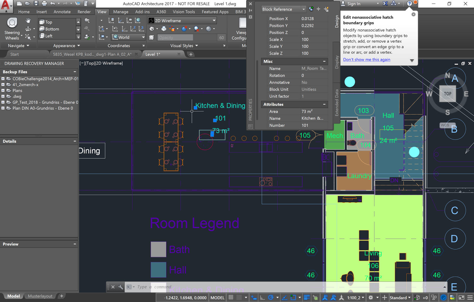The width and height of the screenshot is (474, 302).
Task: Click the Don't show me this again link
Action: pos(366,60)
